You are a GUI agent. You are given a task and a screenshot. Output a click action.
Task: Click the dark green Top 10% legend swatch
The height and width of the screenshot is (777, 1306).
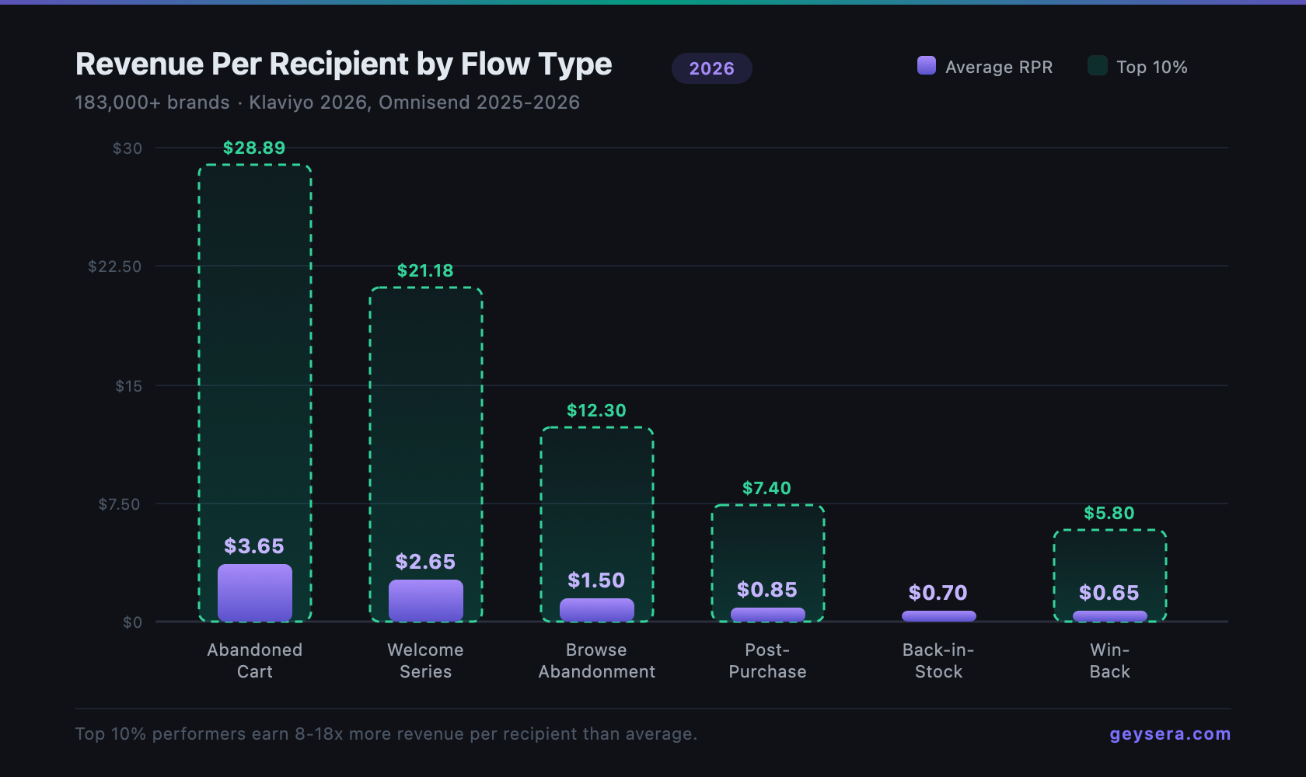(x=1098, y=65)
